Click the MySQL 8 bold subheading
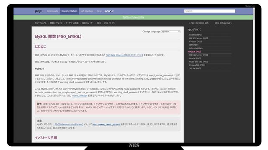The width and height of the screenshot is (268, 150). pyautogui.click(x=39, y=69)
